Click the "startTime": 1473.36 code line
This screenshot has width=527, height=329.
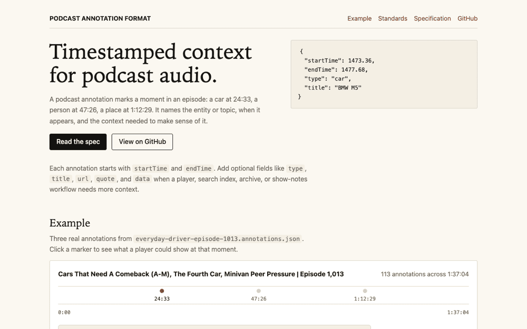(339, 61)
